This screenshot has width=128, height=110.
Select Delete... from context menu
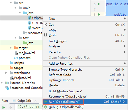click(85, 85)
